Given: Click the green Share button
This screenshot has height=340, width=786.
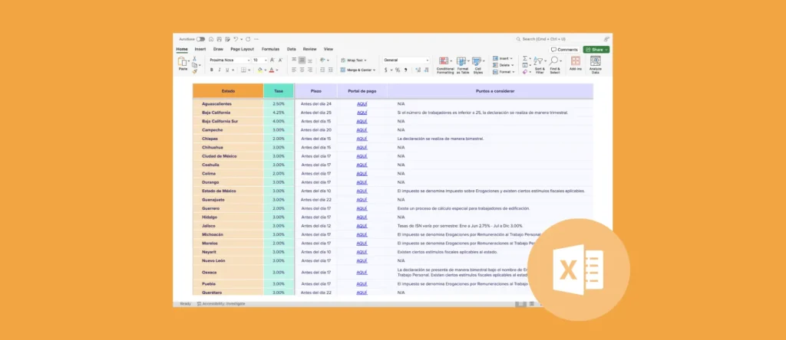Looking at the screenshot, I should click(x=596, y=49).
